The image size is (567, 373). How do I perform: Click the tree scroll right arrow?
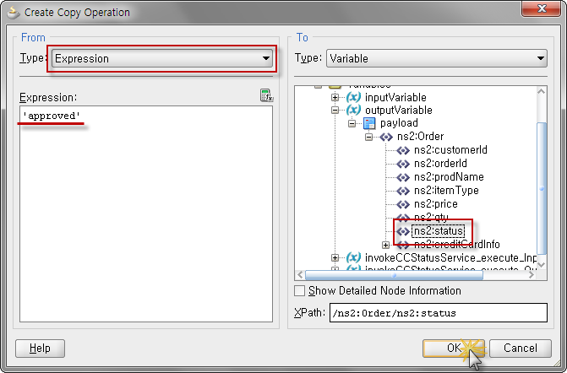pyautogui.click(x=532, y=275)
